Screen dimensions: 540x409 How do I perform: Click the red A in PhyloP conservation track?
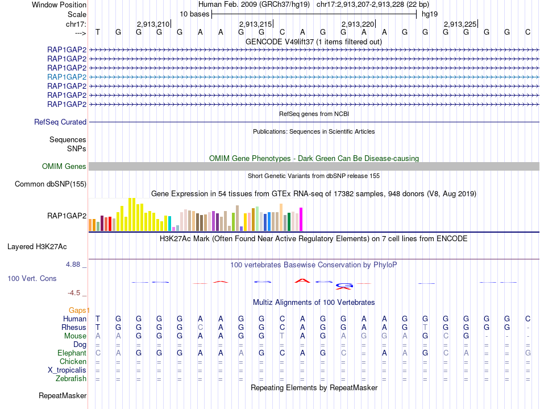(x=304, y=280)
